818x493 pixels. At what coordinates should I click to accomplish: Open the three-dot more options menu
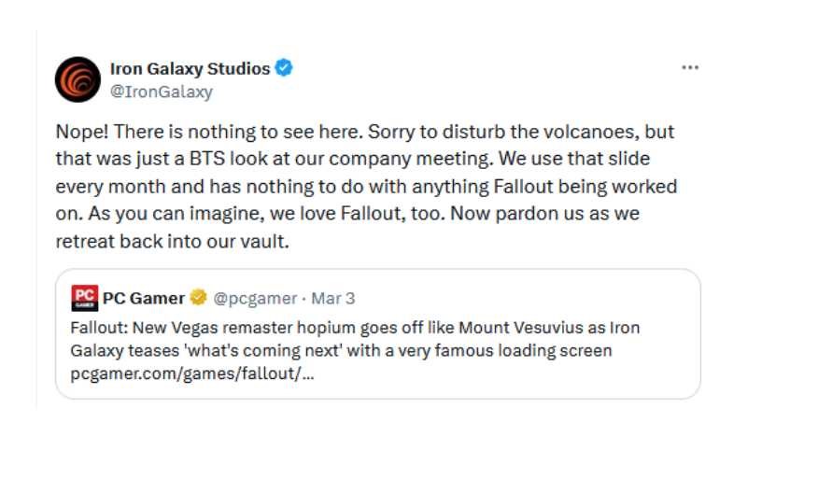pos(690,68)
